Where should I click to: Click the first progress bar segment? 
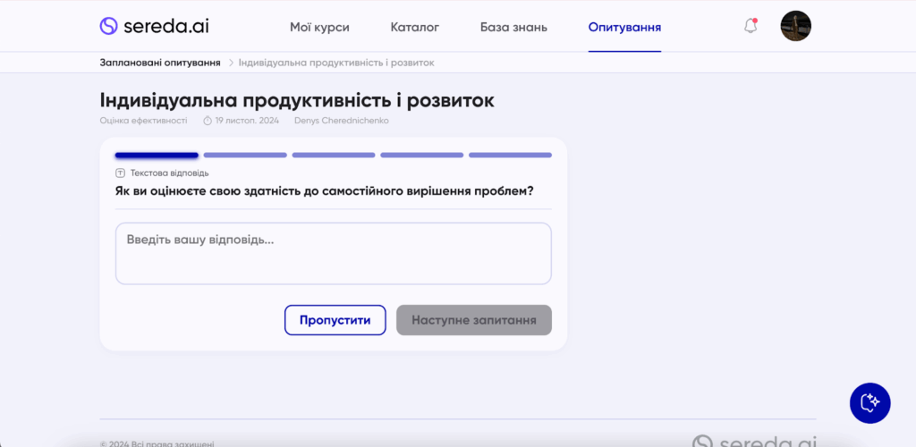point(157,156)
